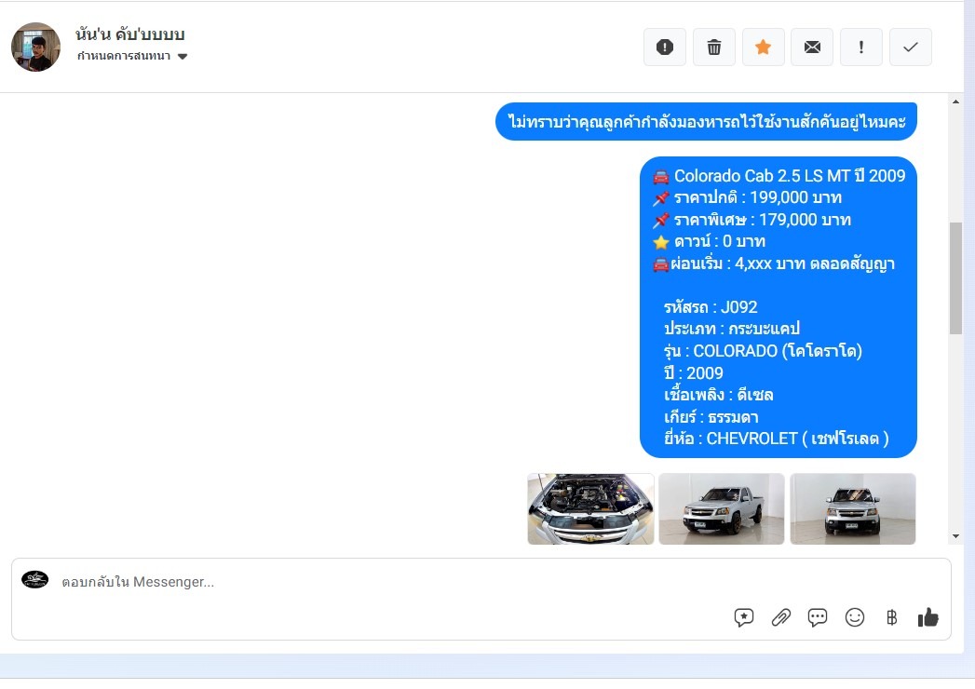Click contact name นัน'น คับ'บบบบ
The width and height of the screenshot is (975, 689).
pos(130,34)
